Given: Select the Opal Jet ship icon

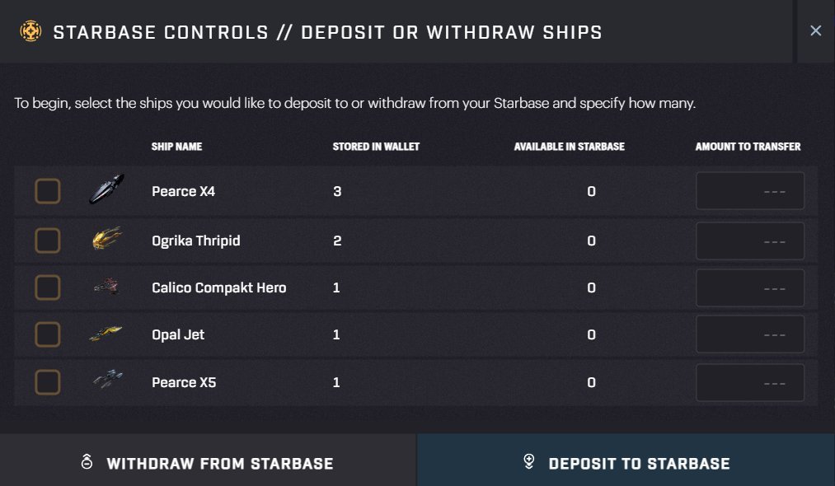Looking at the screenshot, I should [109, 334].
